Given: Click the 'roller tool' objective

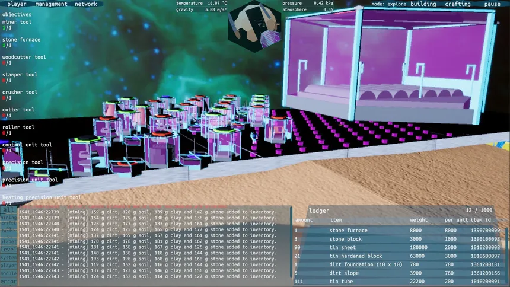Looking at the screenshot, I should click(x=18, y=127).
